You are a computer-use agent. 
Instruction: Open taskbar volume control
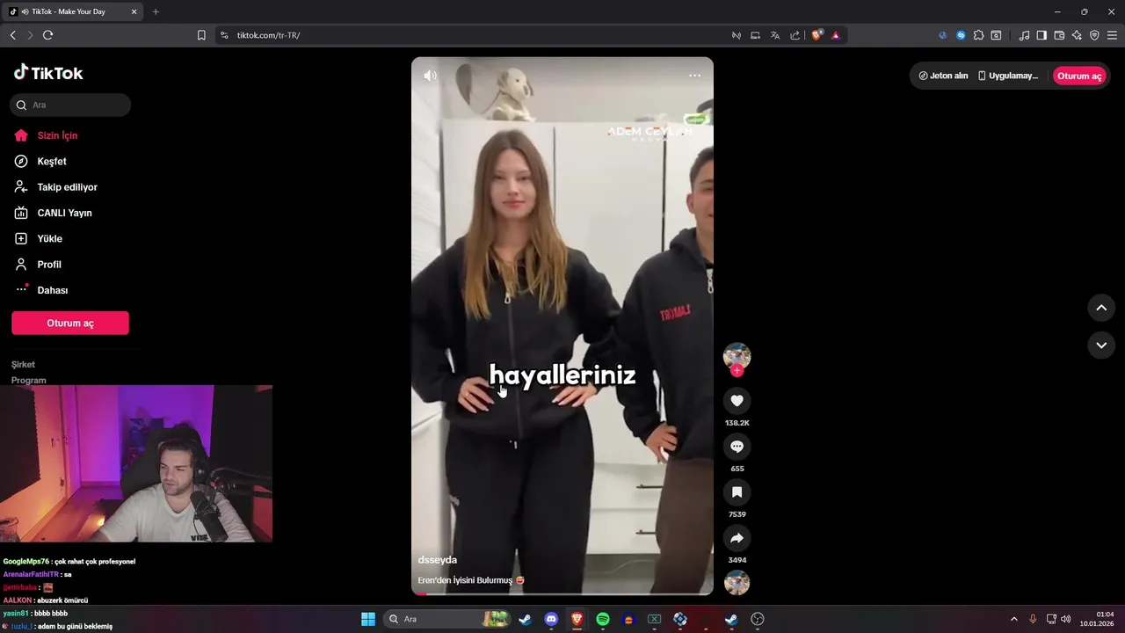coord(1065,619)
